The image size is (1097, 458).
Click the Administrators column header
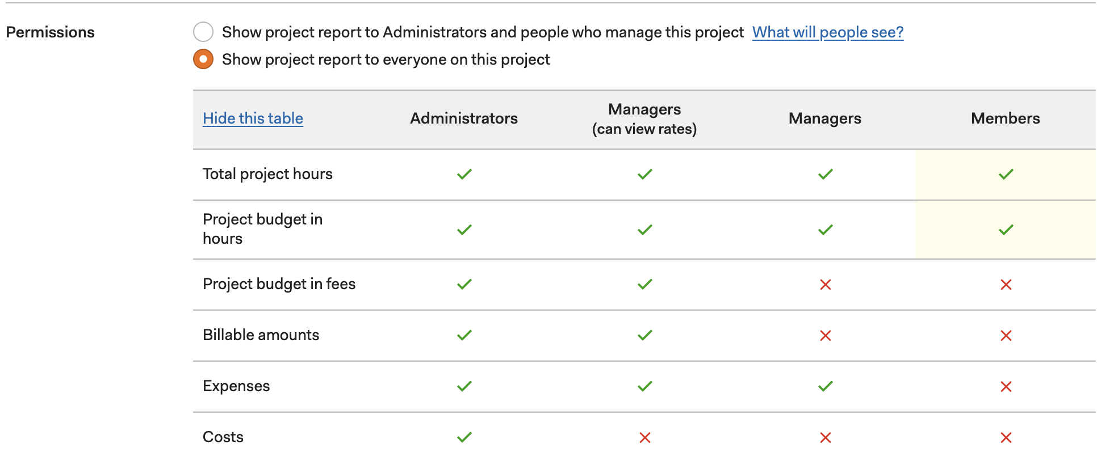tap(464, 118)
